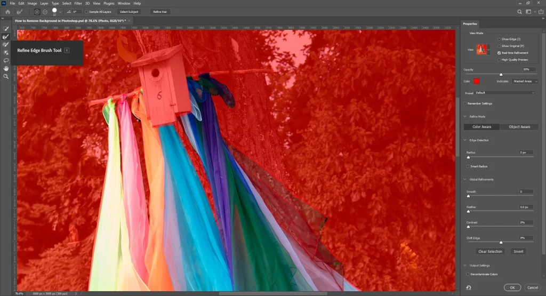Select the Quick Selection tool
This screenshot has width=546, height=296.
point(6,29)
